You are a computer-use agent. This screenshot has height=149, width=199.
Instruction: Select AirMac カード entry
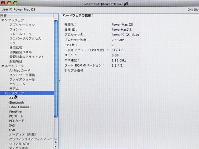click(x=20, y=71)
